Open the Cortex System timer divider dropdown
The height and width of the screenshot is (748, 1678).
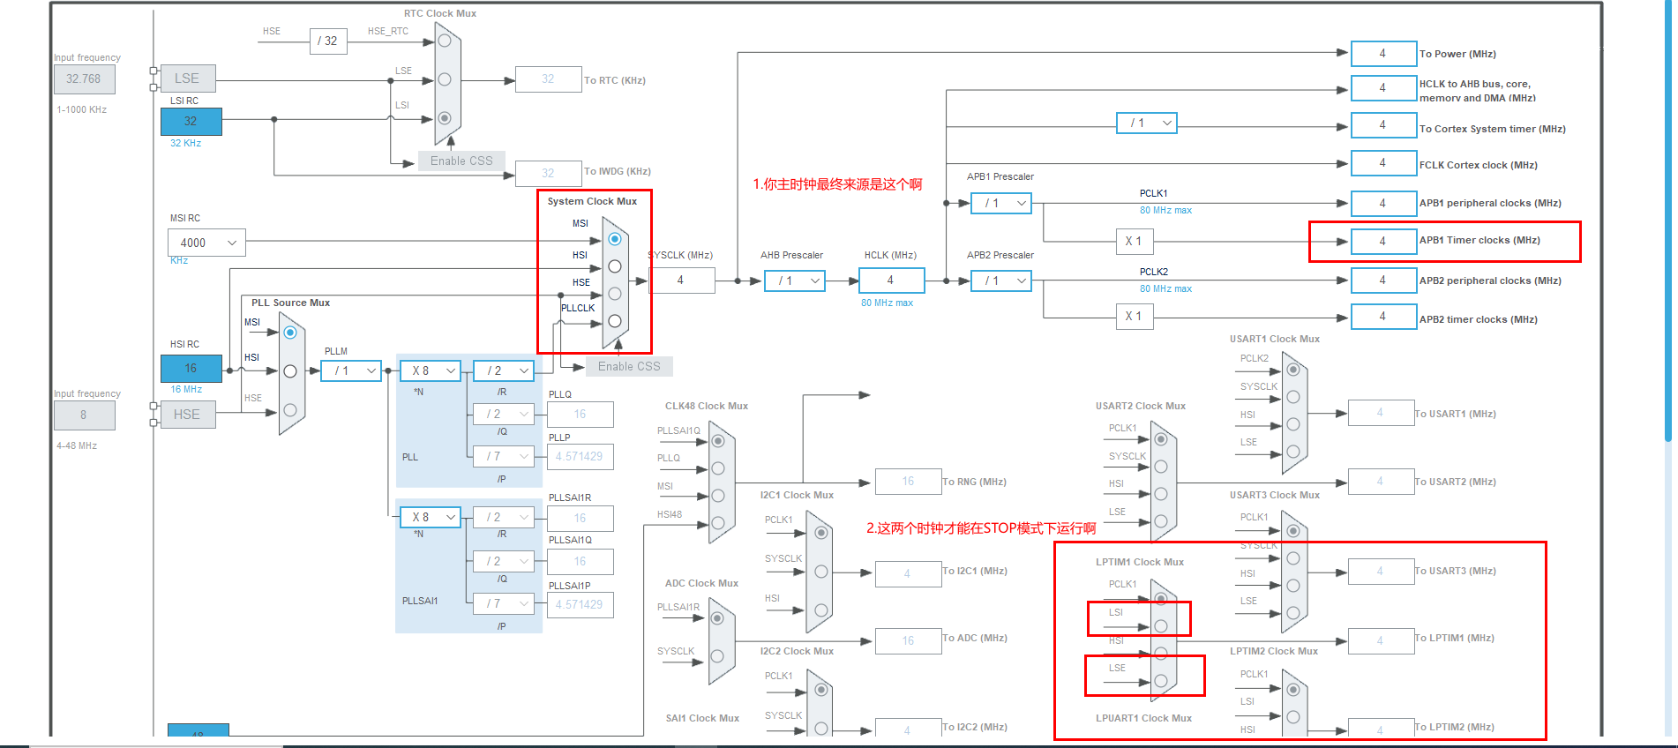click(x=1147, y=123)
